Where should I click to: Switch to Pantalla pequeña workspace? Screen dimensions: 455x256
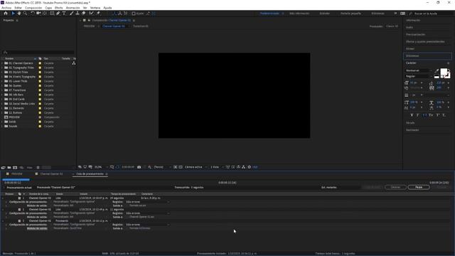coord(350,14)
